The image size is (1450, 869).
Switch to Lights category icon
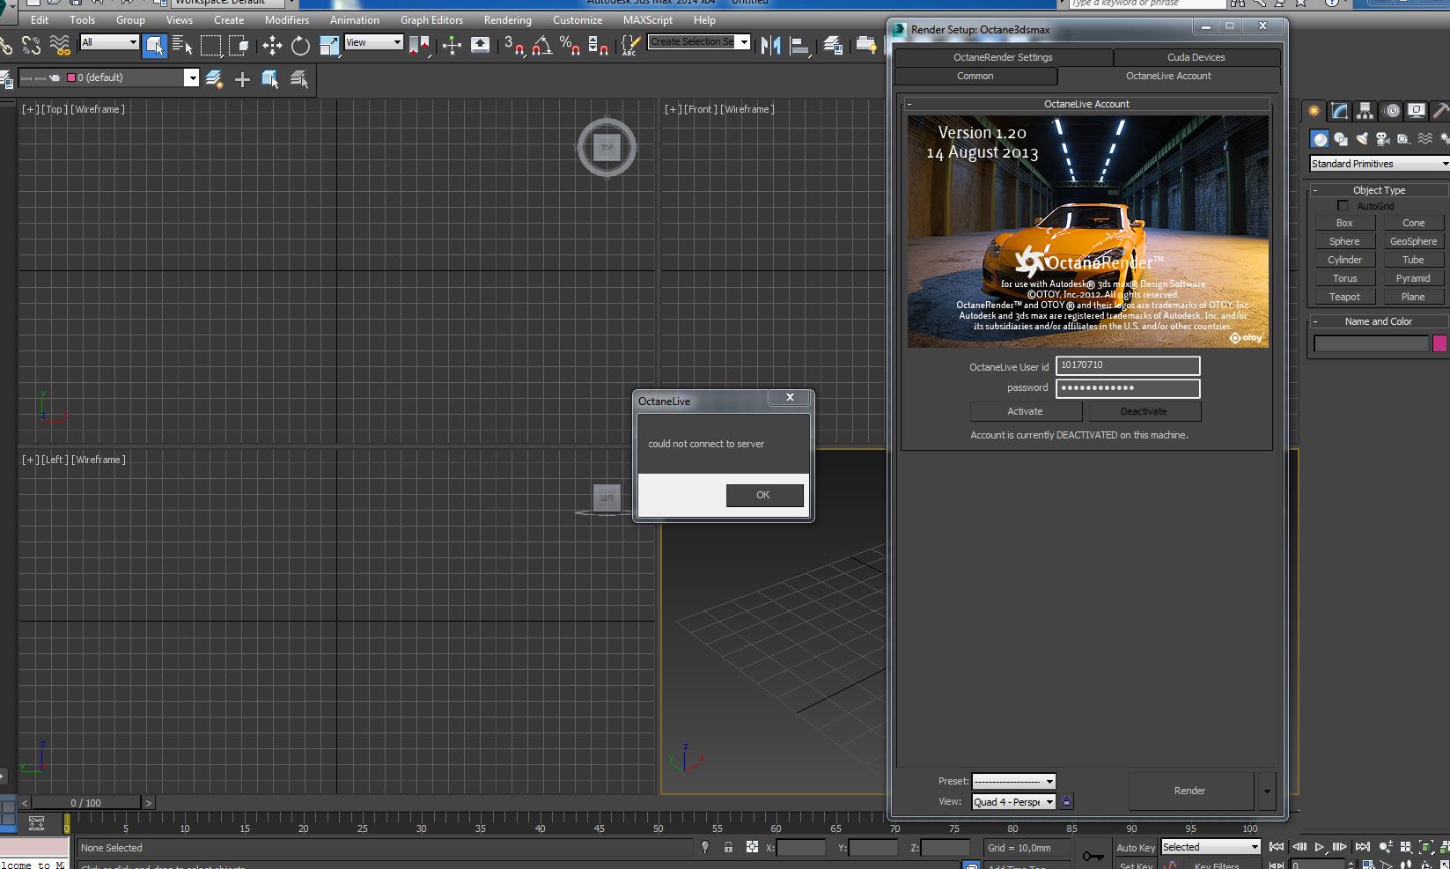click(1361, 139)
